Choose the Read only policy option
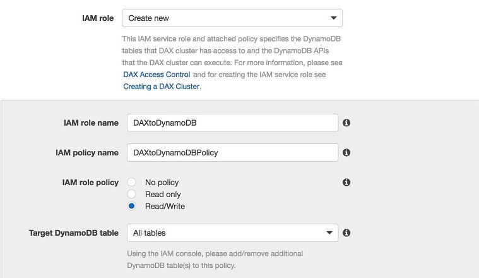The height and width of the screenshot is (278, 479). [132, 194]
